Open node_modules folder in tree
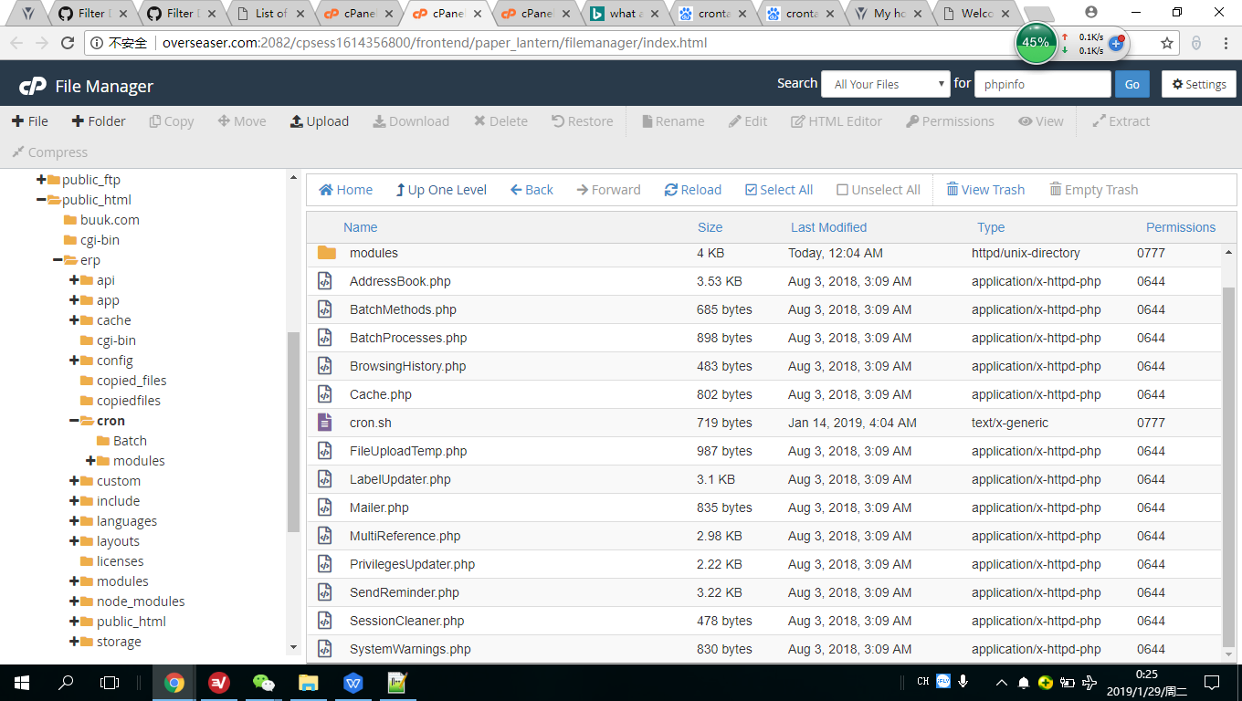The image size is (1242, 701). [x=141, y=602]
